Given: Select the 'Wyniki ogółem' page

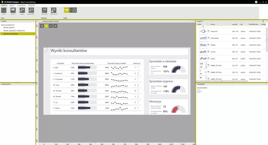Looking at the screenshot, I should click(9, 28).
